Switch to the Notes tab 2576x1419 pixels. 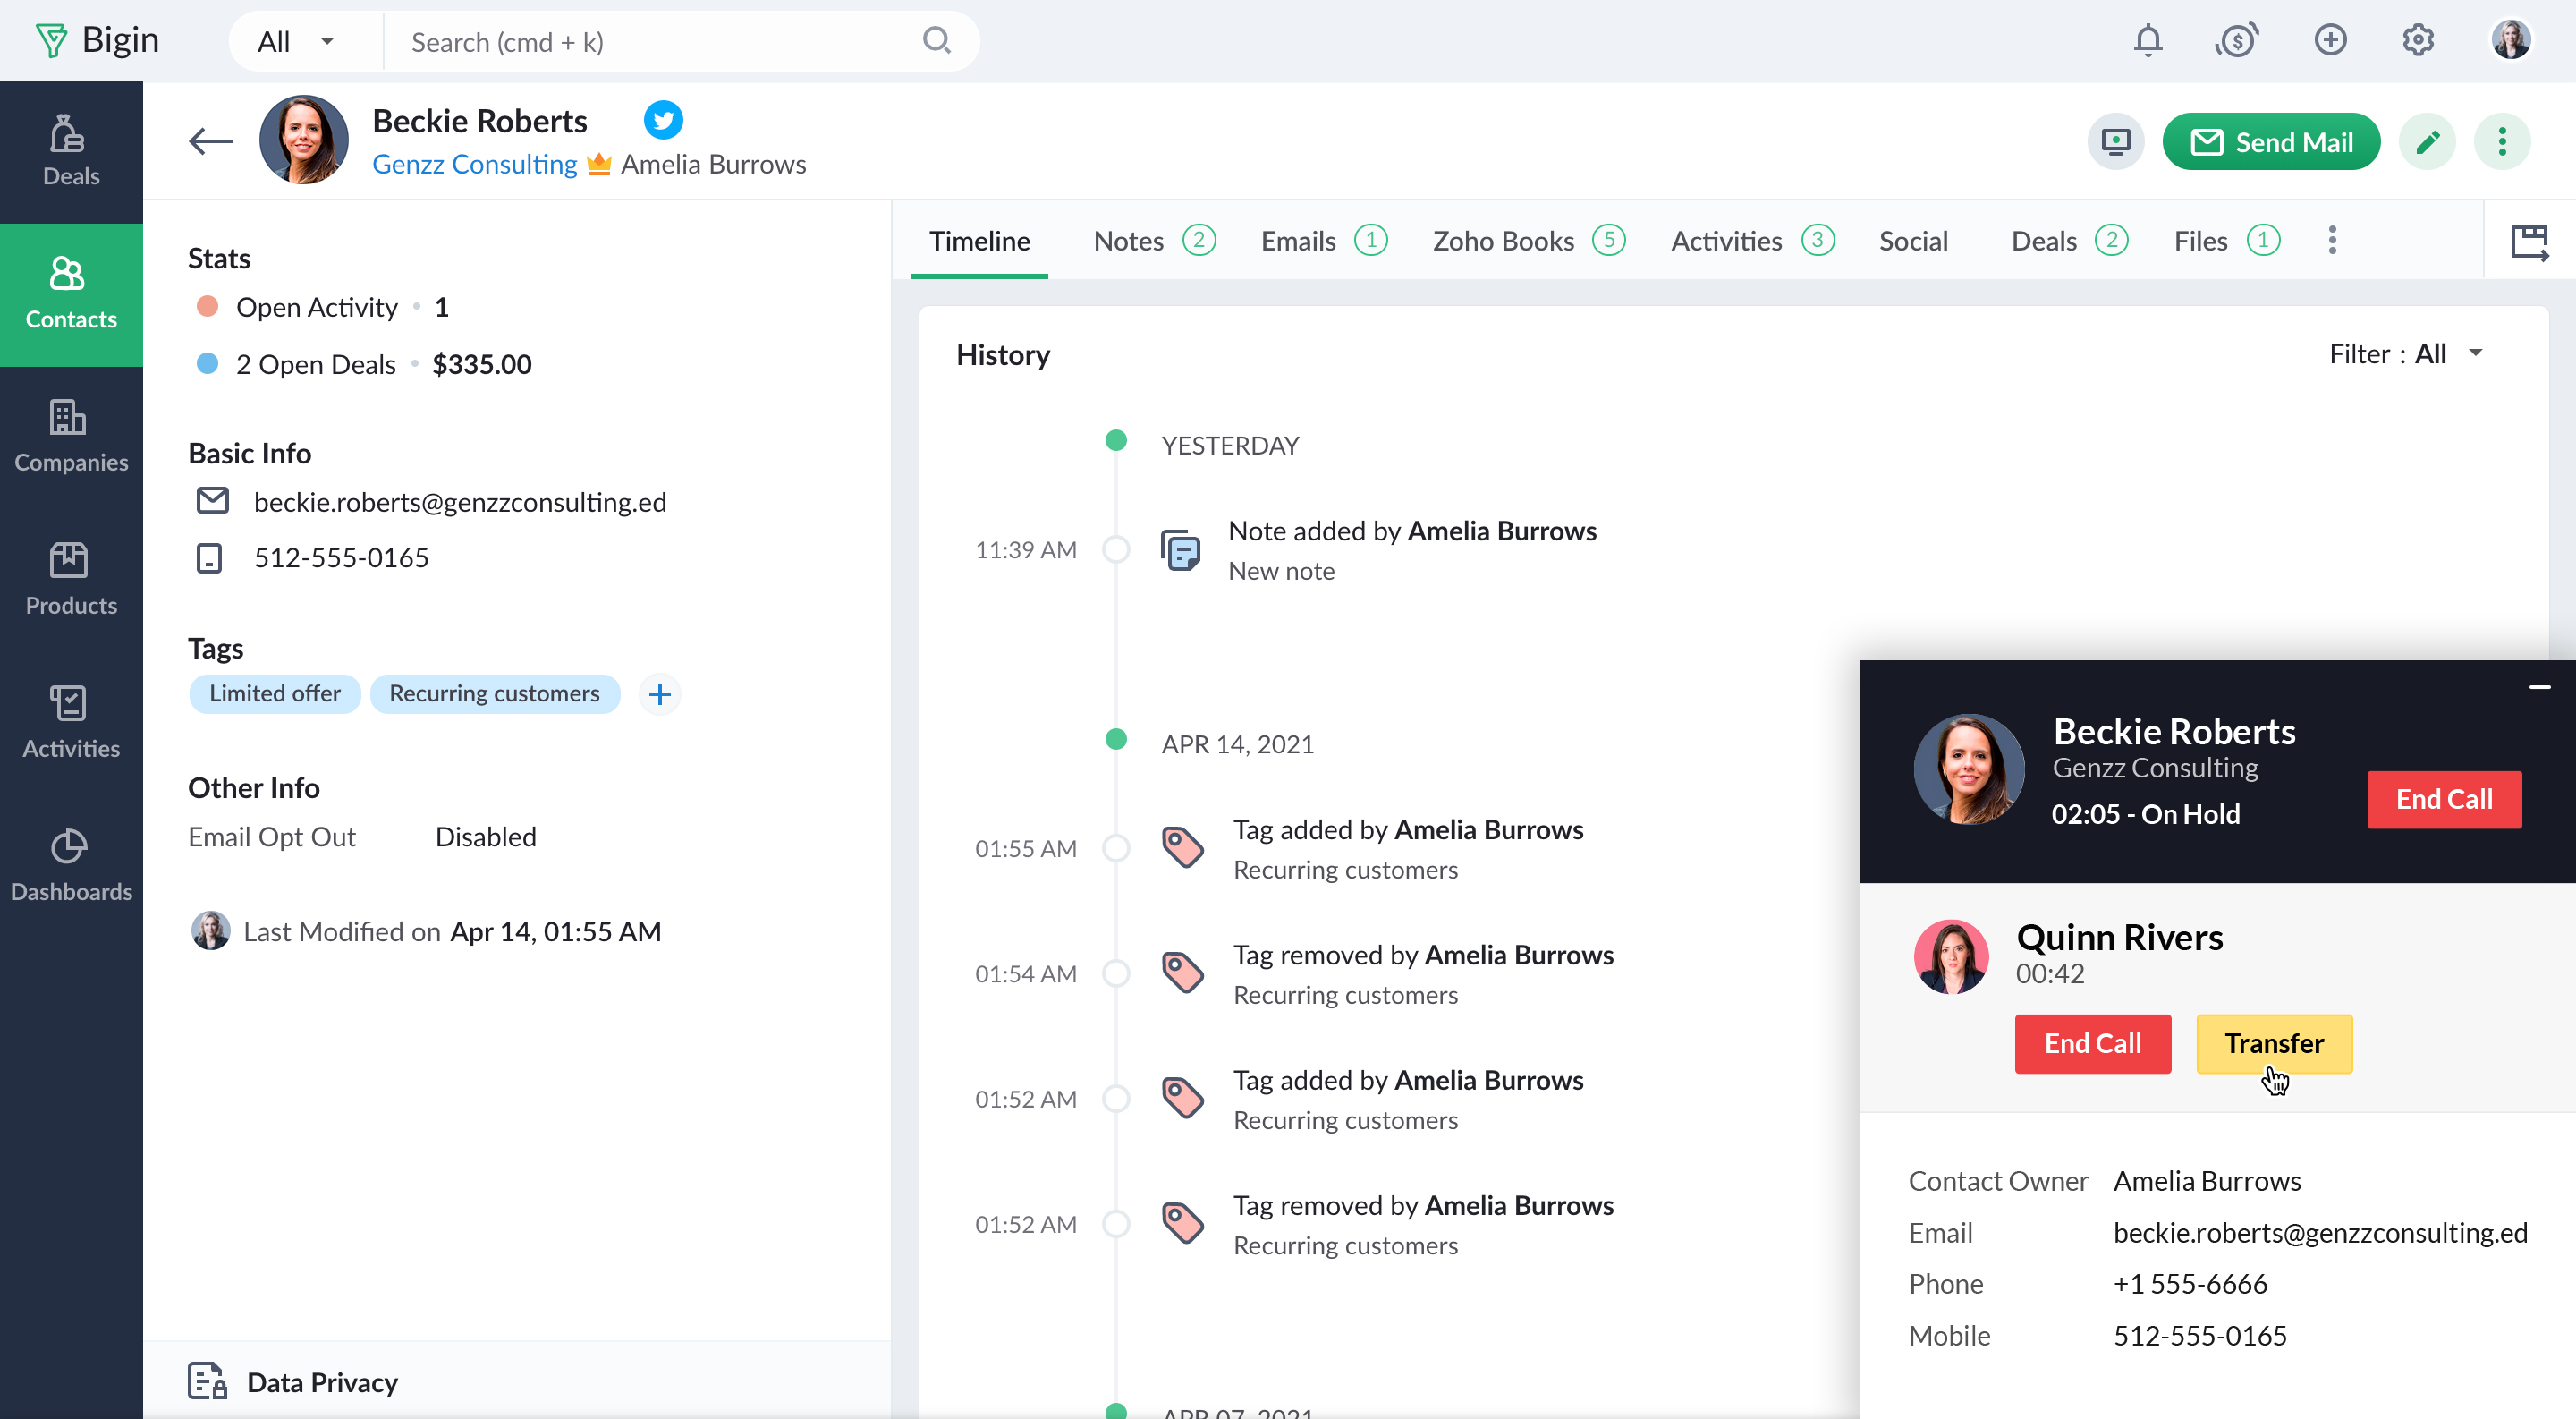[x=1153, y=241]
